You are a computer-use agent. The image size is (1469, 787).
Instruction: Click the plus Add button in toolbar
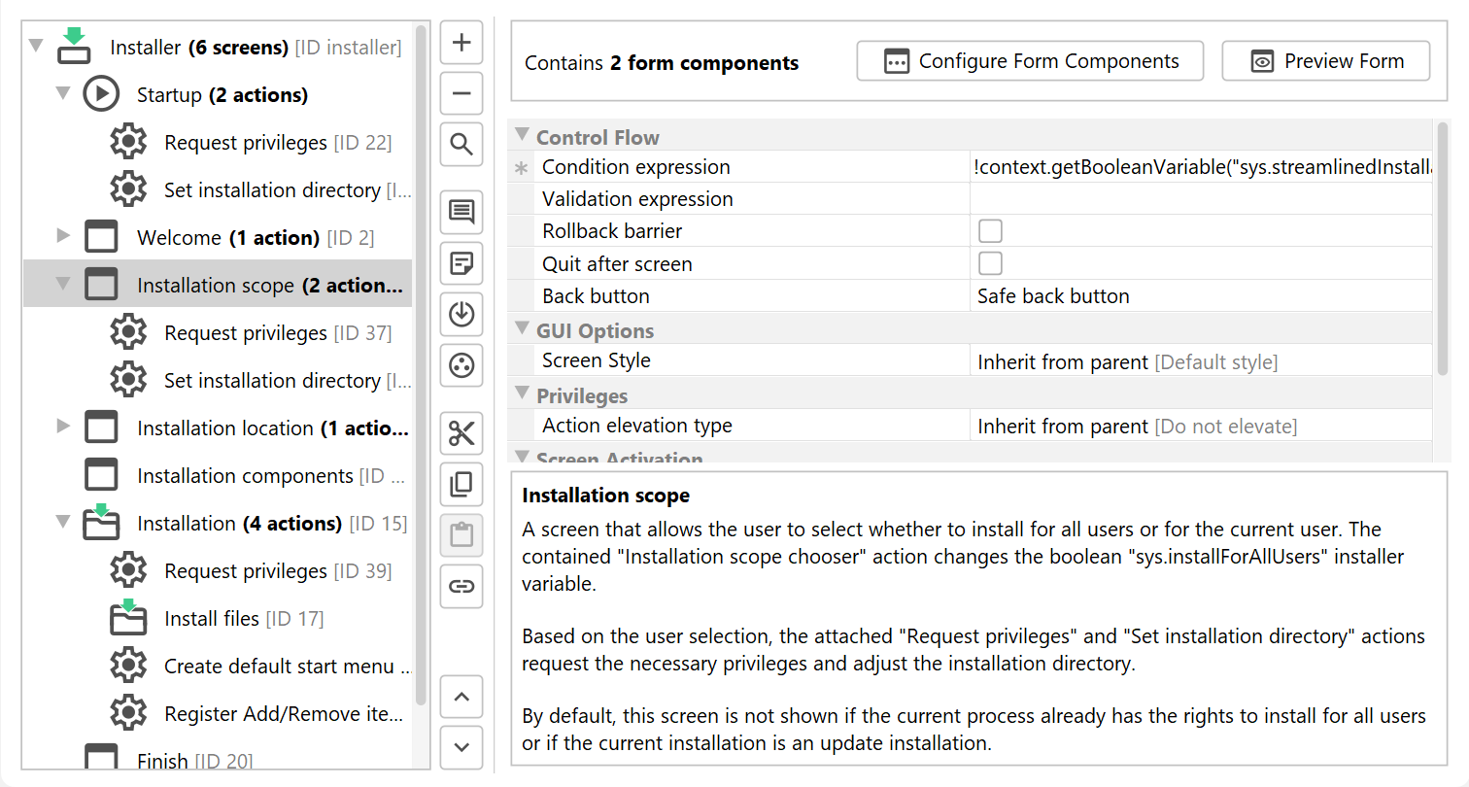[x=461, y=43]
